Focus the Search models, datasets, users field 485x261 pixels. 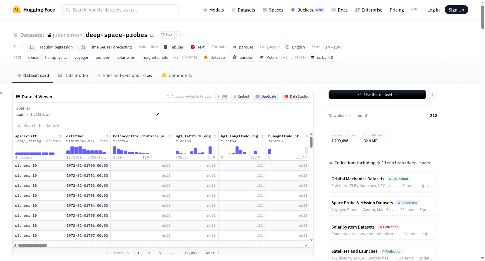(x=121, y=10)
